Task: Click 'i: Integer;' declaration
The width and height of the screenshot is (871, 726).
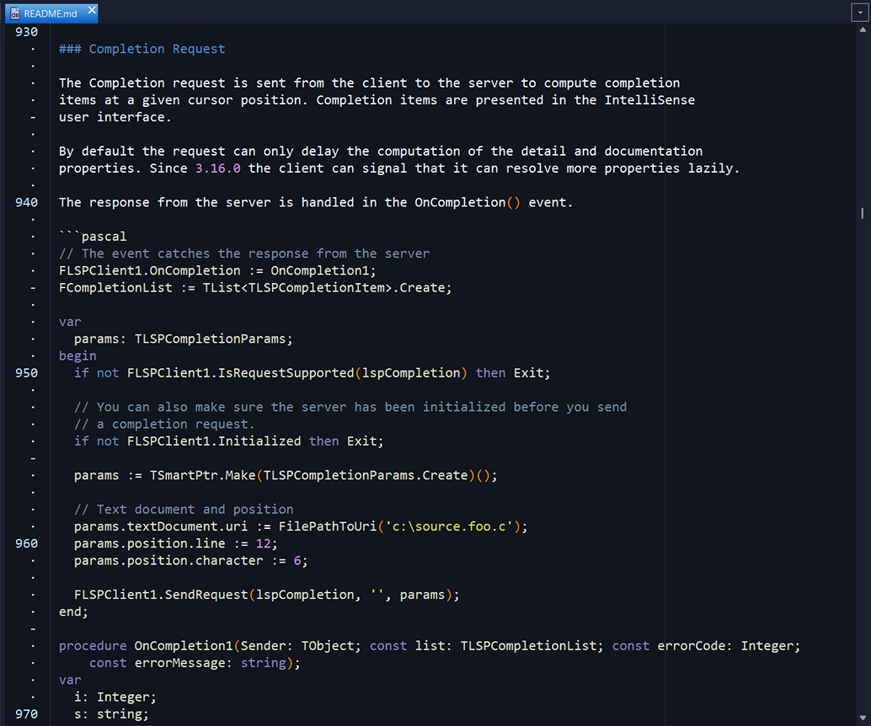Action: 115,697
